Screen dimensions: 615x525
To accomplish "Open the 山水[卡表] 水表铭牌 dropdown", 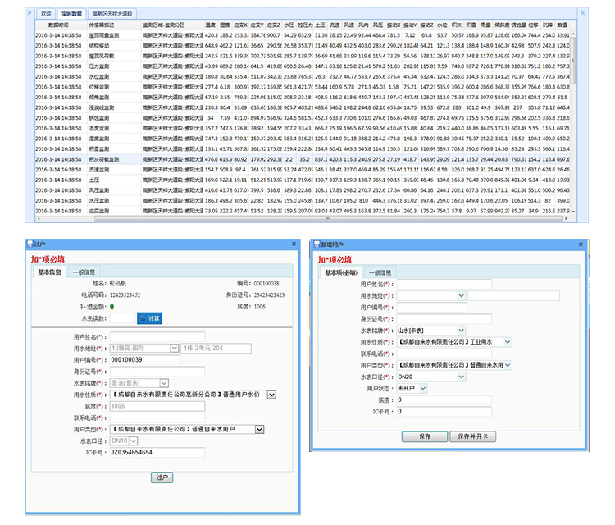I will click(x=461, y=331).
